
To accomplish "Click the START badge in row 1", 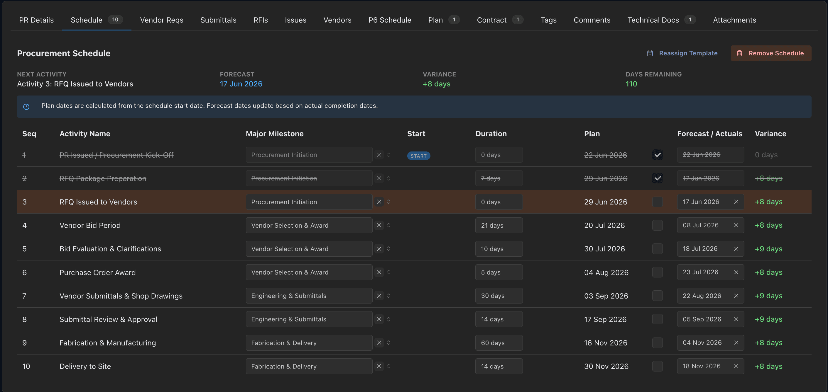I will [x=418, y=156].
